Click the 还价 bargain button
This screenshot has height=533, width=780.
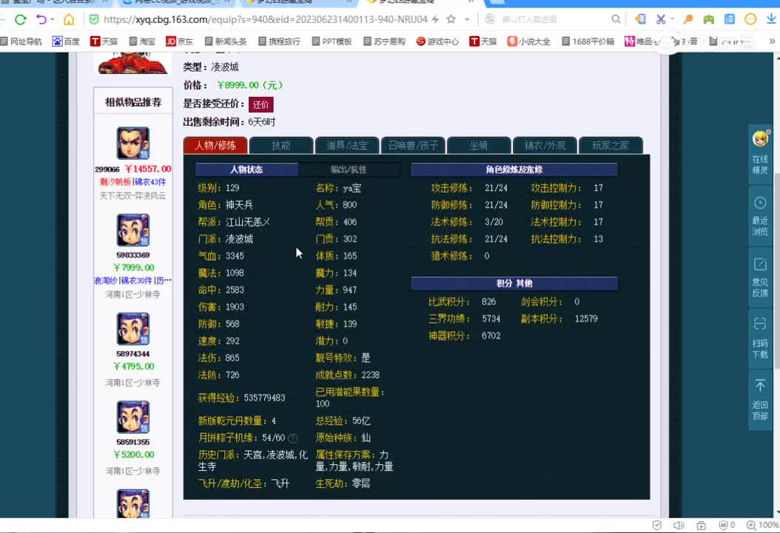click(260, 104)
